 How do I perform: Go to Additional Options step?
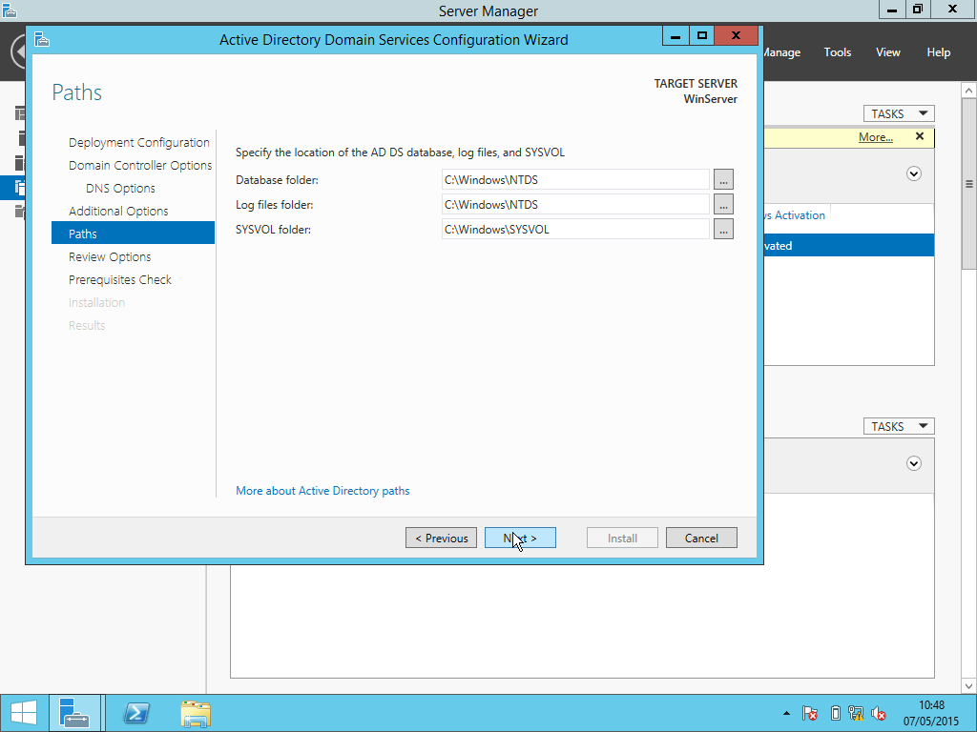tap(118, 211)
